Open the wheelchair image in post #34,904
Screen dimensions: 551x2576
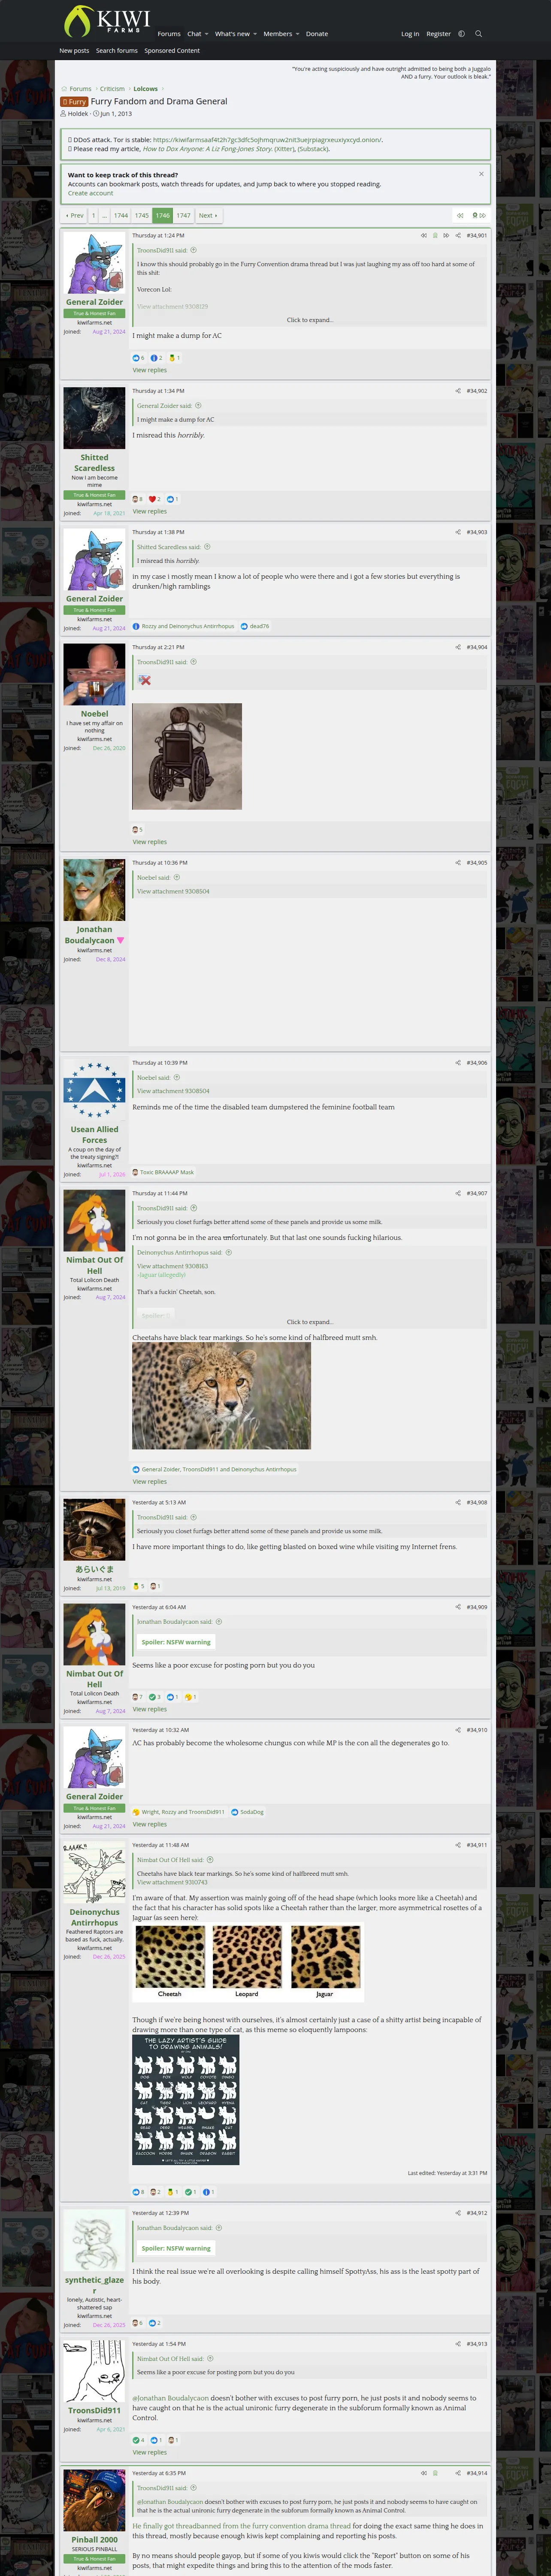pyautogui.click(x=187, y=756)
